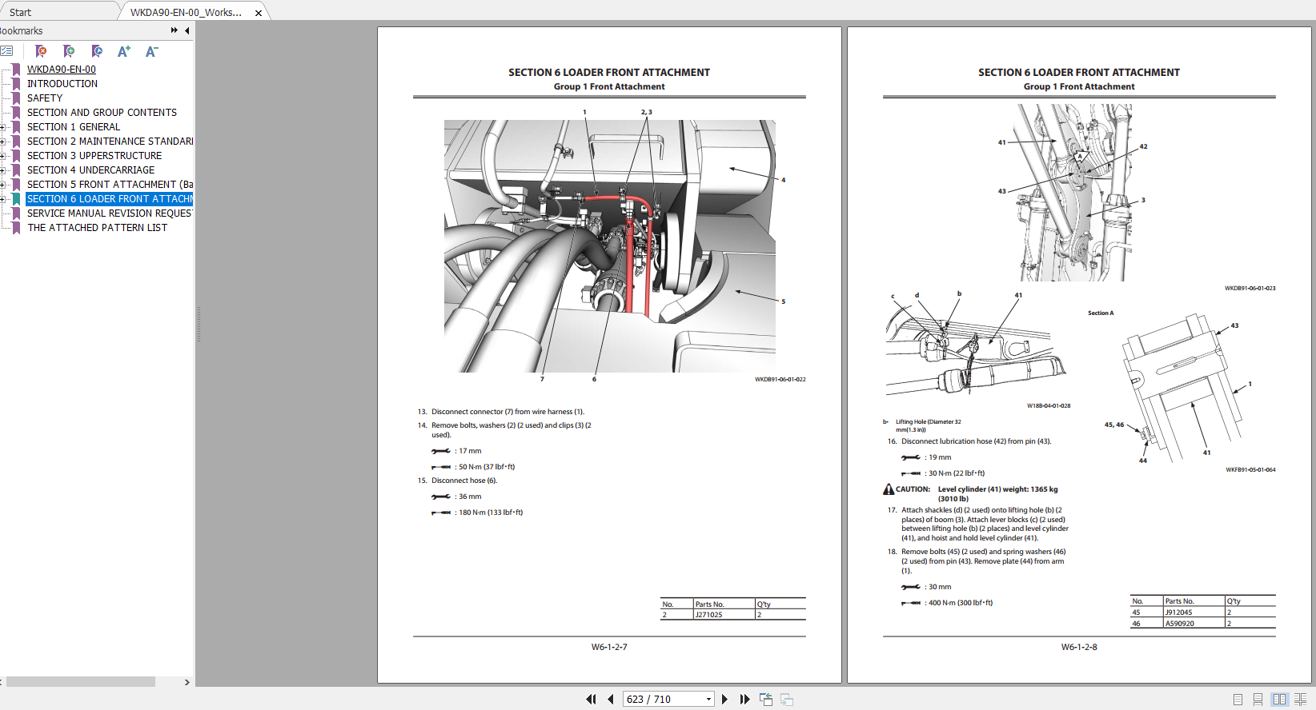1316x710 pixels.
Task: Click the teal bookmark icon of SECTION 6
Action: point(16,199)
